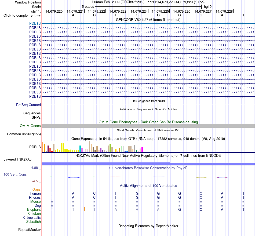This screenshot has height=236, width=255.
Task: Click the tallest tan GTEx expression bar
Action: [89, 146]
